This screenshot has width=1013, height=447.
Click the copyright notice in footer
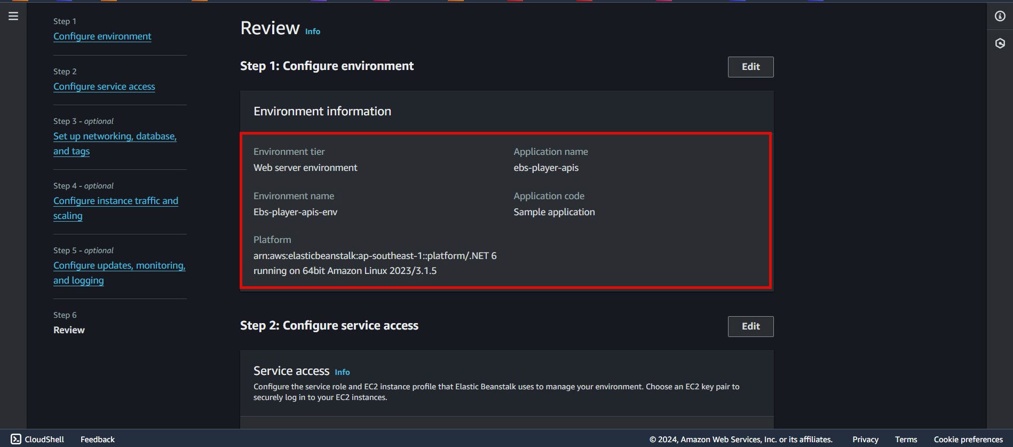[x=741, y=439]
